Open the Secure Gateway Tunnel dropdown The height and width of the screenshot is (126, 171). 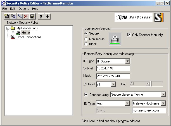point(163,94)
